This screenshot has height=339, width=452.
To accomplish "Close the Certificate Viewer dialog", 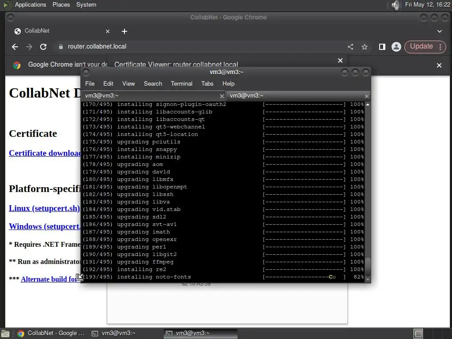I will [340, 60].
